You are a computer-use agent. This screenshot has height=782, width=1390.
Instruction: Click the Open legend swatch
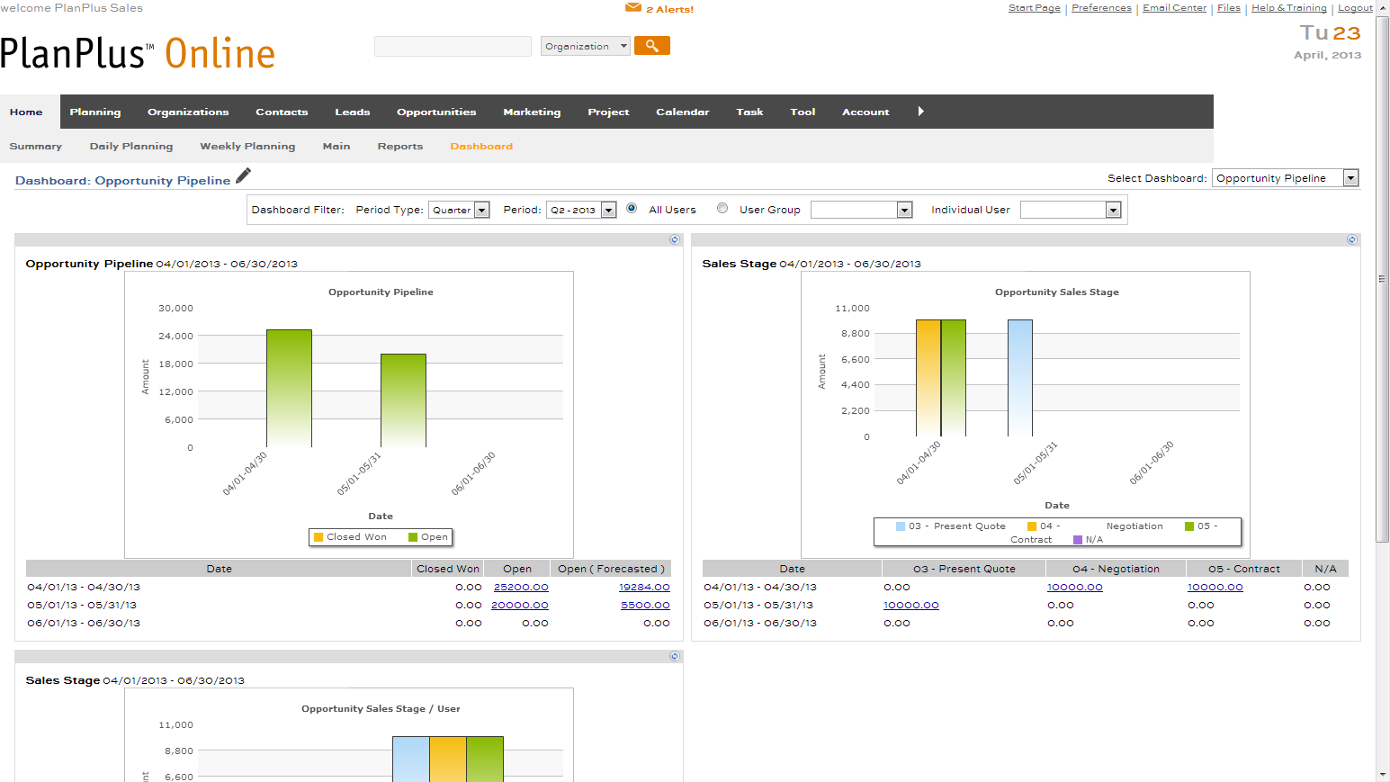[x=413, y=537]
